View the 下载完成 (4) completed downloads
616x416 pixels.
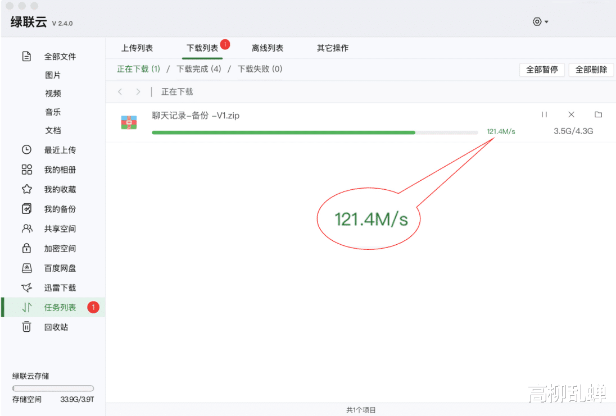198,69
